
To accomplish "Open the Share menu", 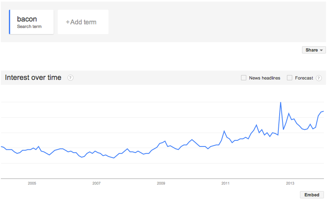I will [x=314, y=50].
